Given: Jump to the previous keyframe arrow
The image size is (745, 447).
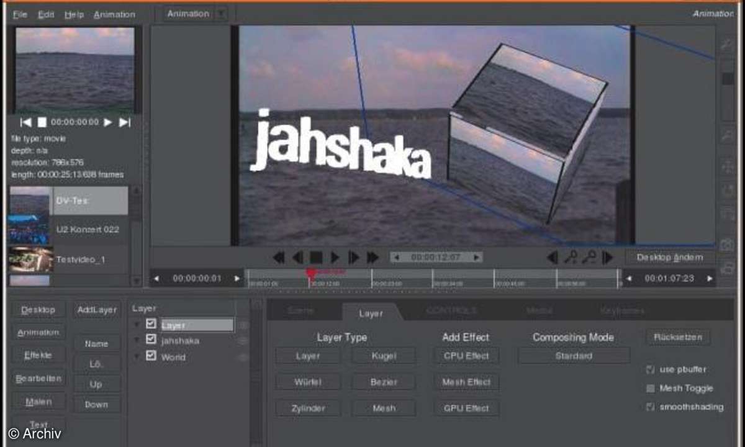Looking at the screenshot, I should click(x=552, y=257).
